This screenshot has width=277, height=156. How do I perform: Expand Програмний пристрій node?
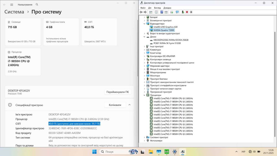[144, 92]
